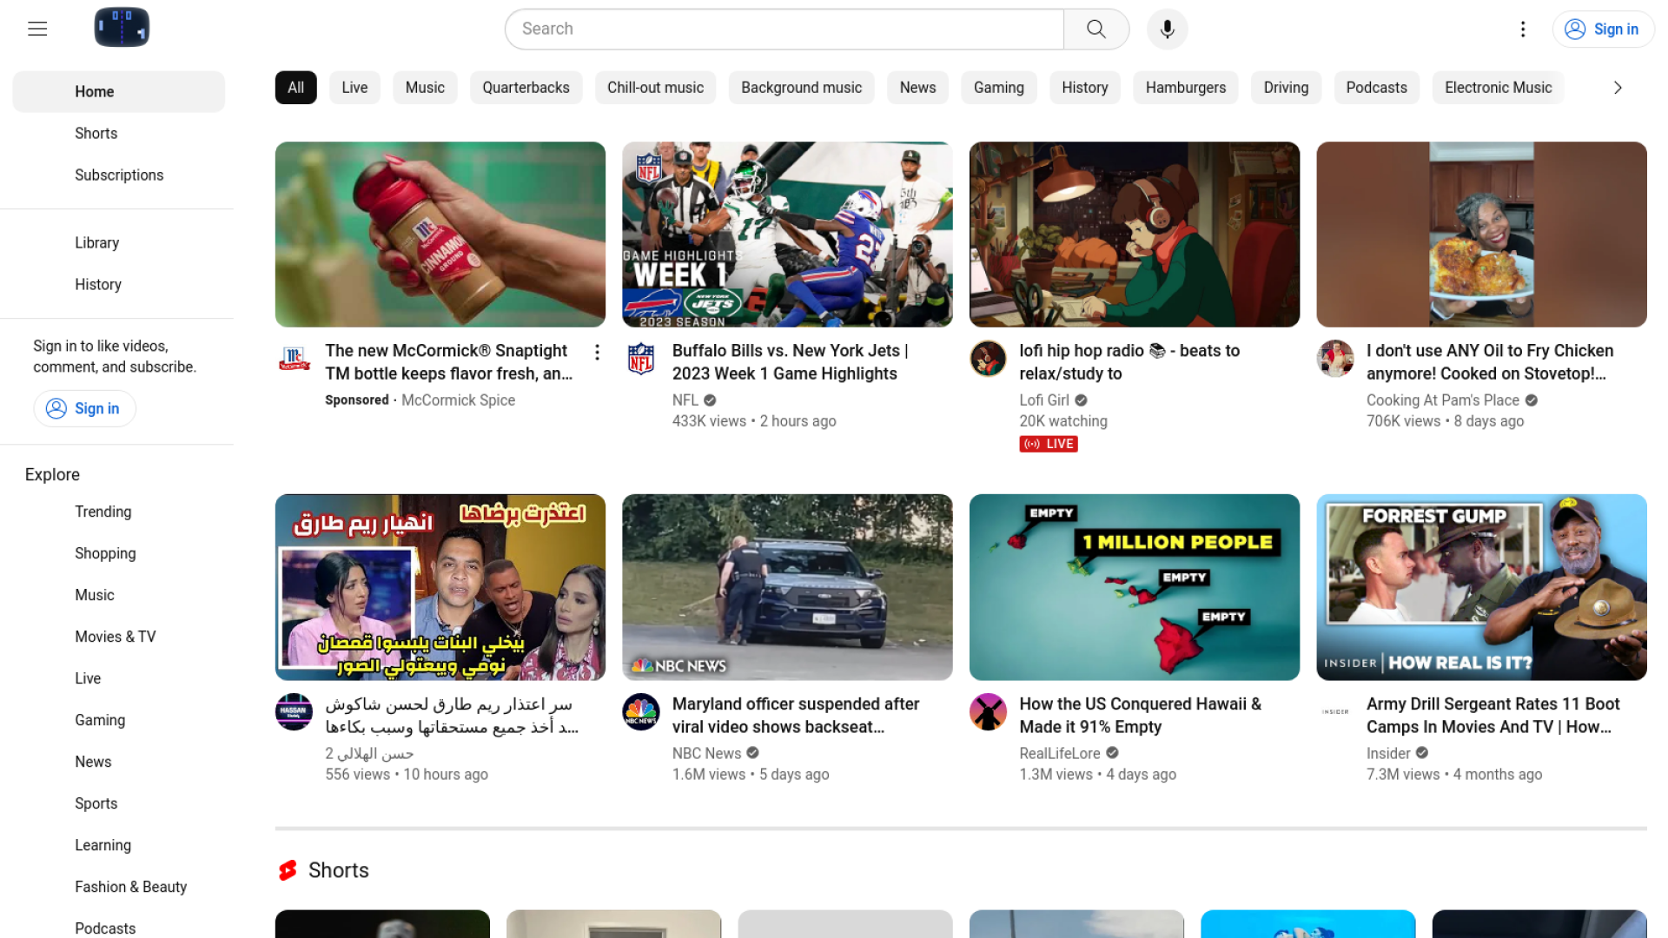Open the top-right three-dot settings menu

tap(1522, 29)
